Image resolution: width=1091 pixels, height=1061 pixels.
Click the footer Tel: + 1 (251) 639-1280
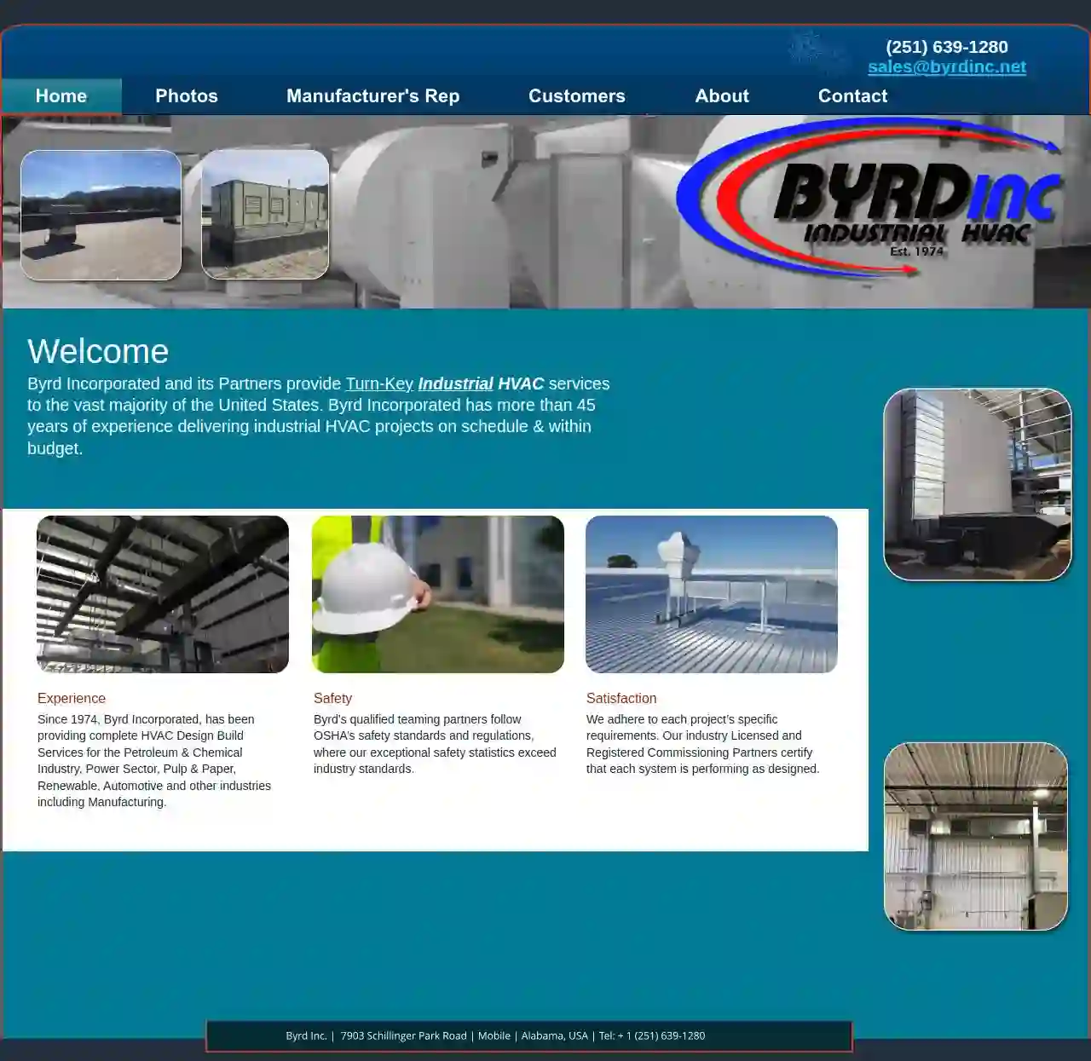tap(652, 1035)
